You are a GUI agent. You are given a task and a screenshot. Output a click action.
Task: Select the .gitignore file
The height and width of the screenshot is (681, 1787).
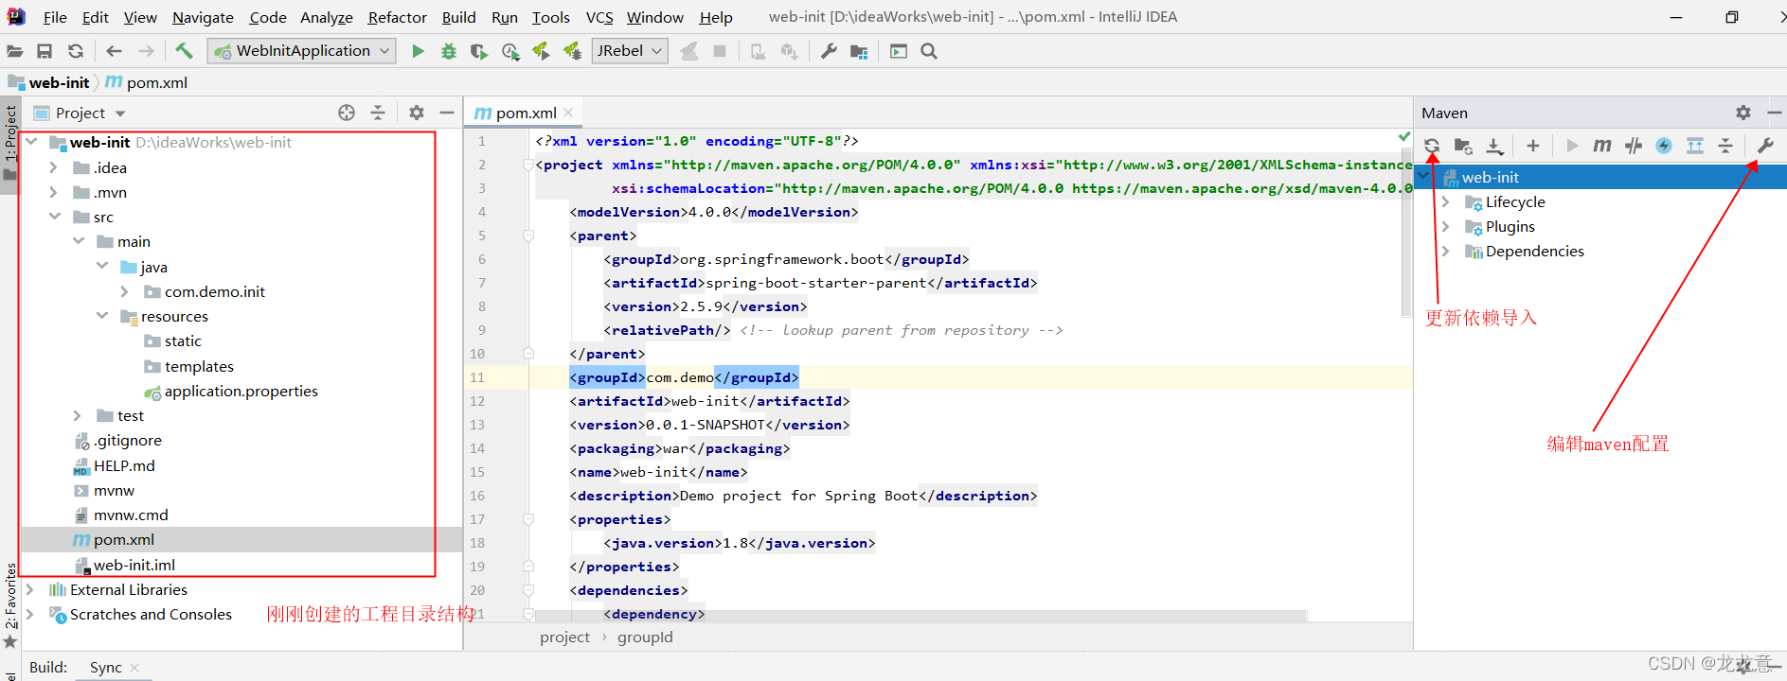pos(128,440)
